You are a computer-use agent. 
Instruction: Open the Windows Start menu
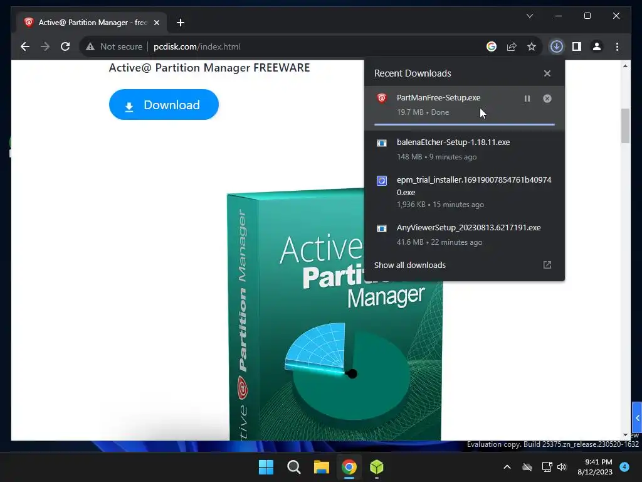266,467
